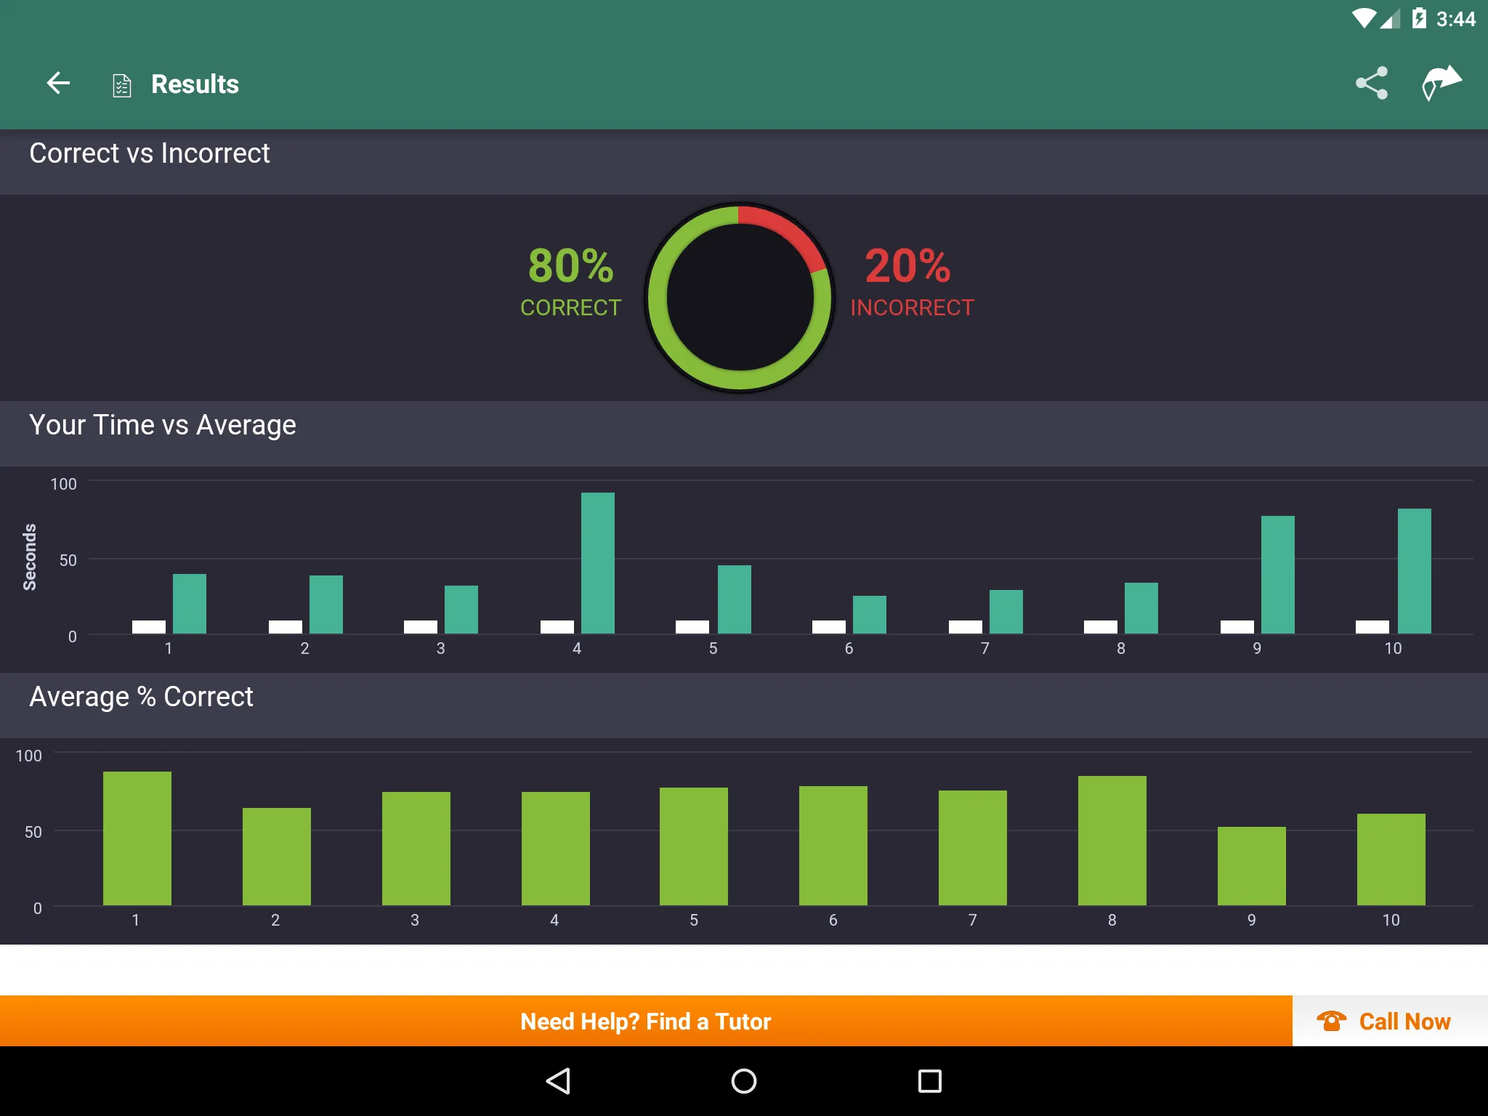
Task: Expand the Correct vs Incorrect section
Action: click(744, 153)
